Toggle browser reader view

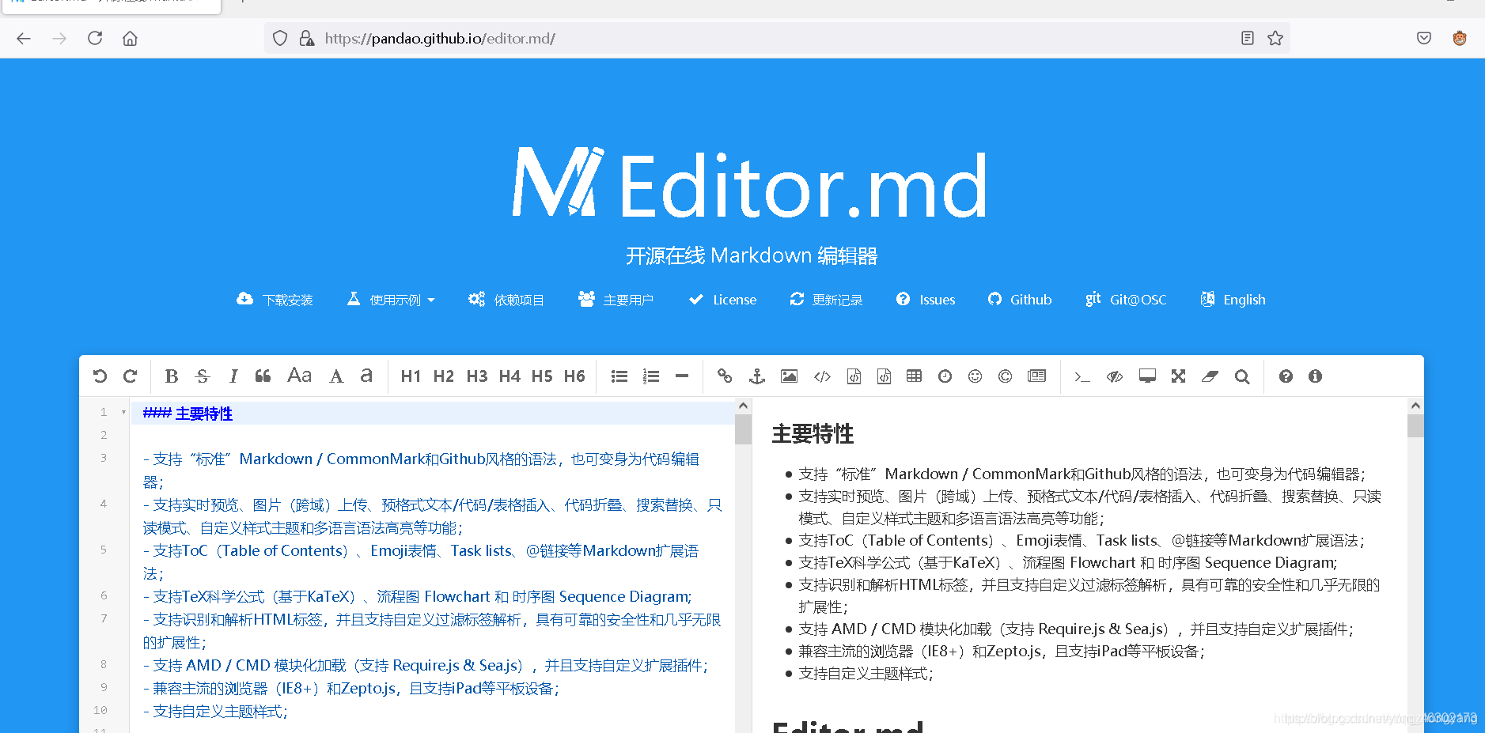[x=1248, y=38]
